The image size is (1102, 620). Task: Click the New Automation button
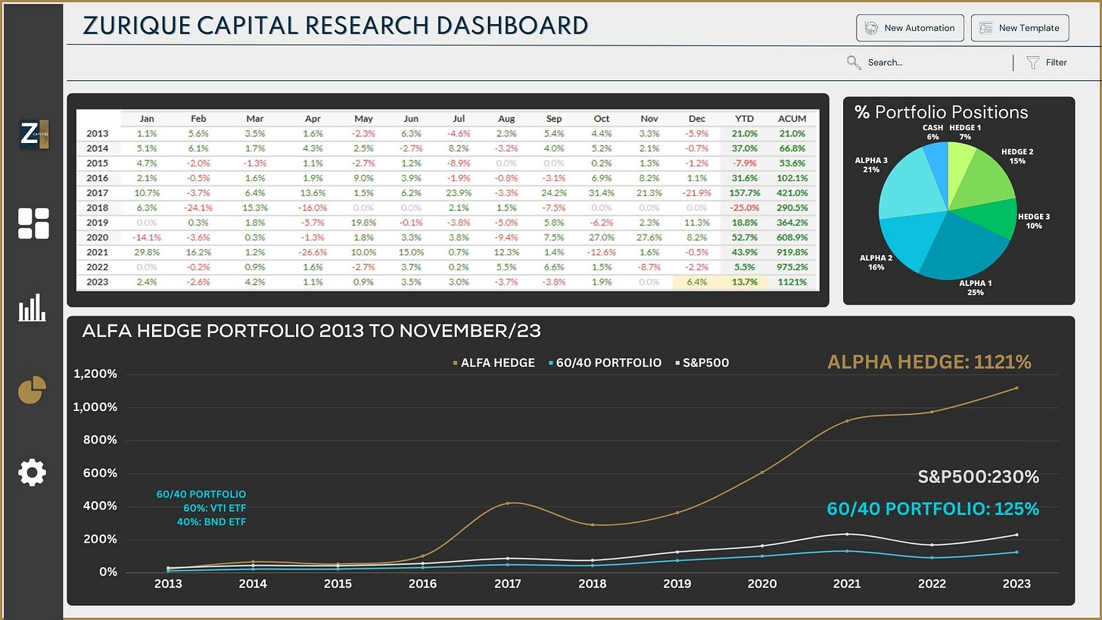pos(910,27)
